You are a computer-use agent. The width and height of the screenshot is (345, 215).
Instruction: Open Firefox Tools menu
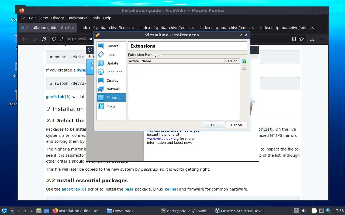[x=95, y=18]
